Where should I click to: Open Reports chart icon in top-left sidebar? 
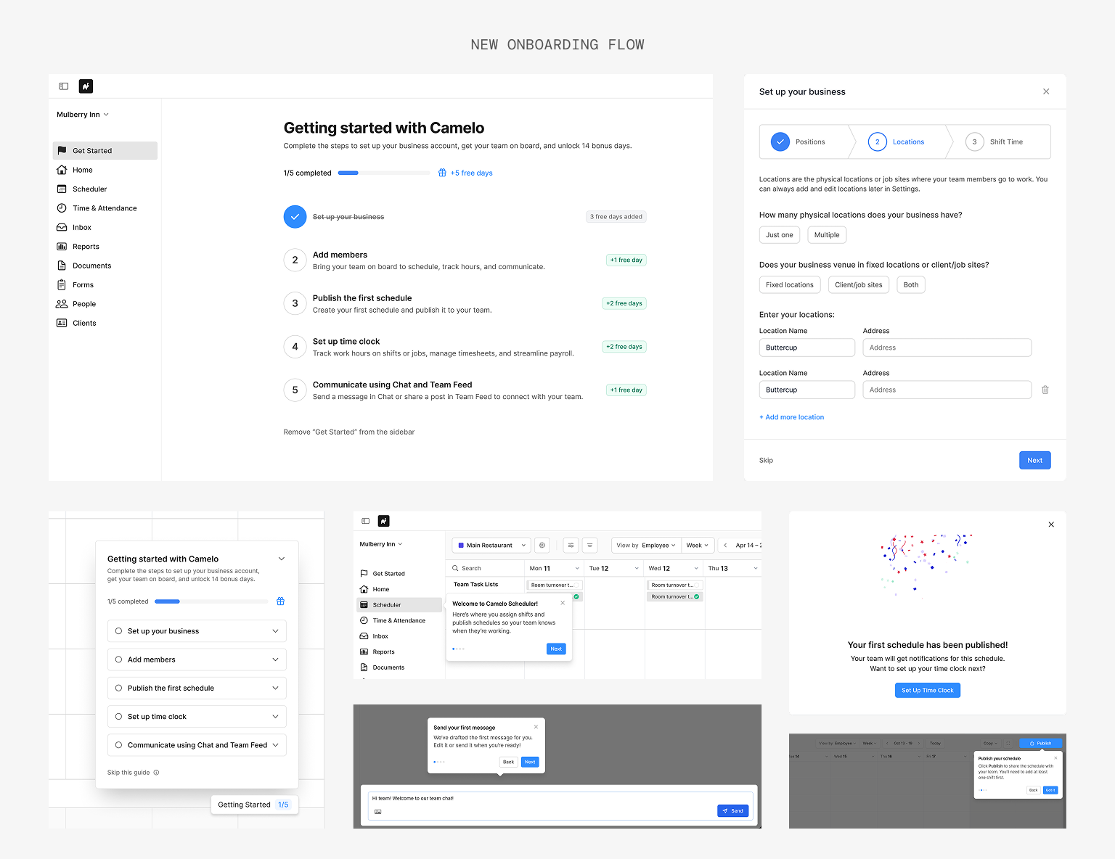tap(62, 247)
